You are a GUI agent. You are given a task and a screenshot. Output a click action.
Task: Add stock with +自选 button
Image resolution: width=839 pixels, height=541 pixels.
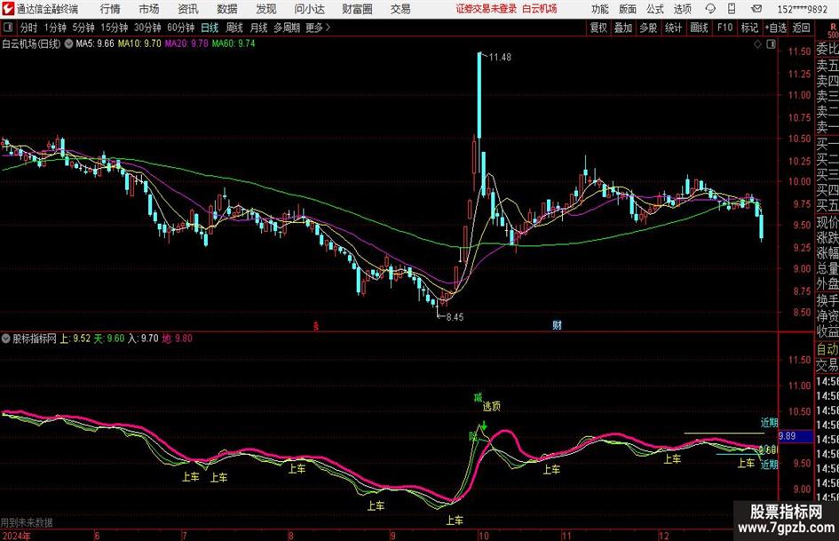[776, 28]
